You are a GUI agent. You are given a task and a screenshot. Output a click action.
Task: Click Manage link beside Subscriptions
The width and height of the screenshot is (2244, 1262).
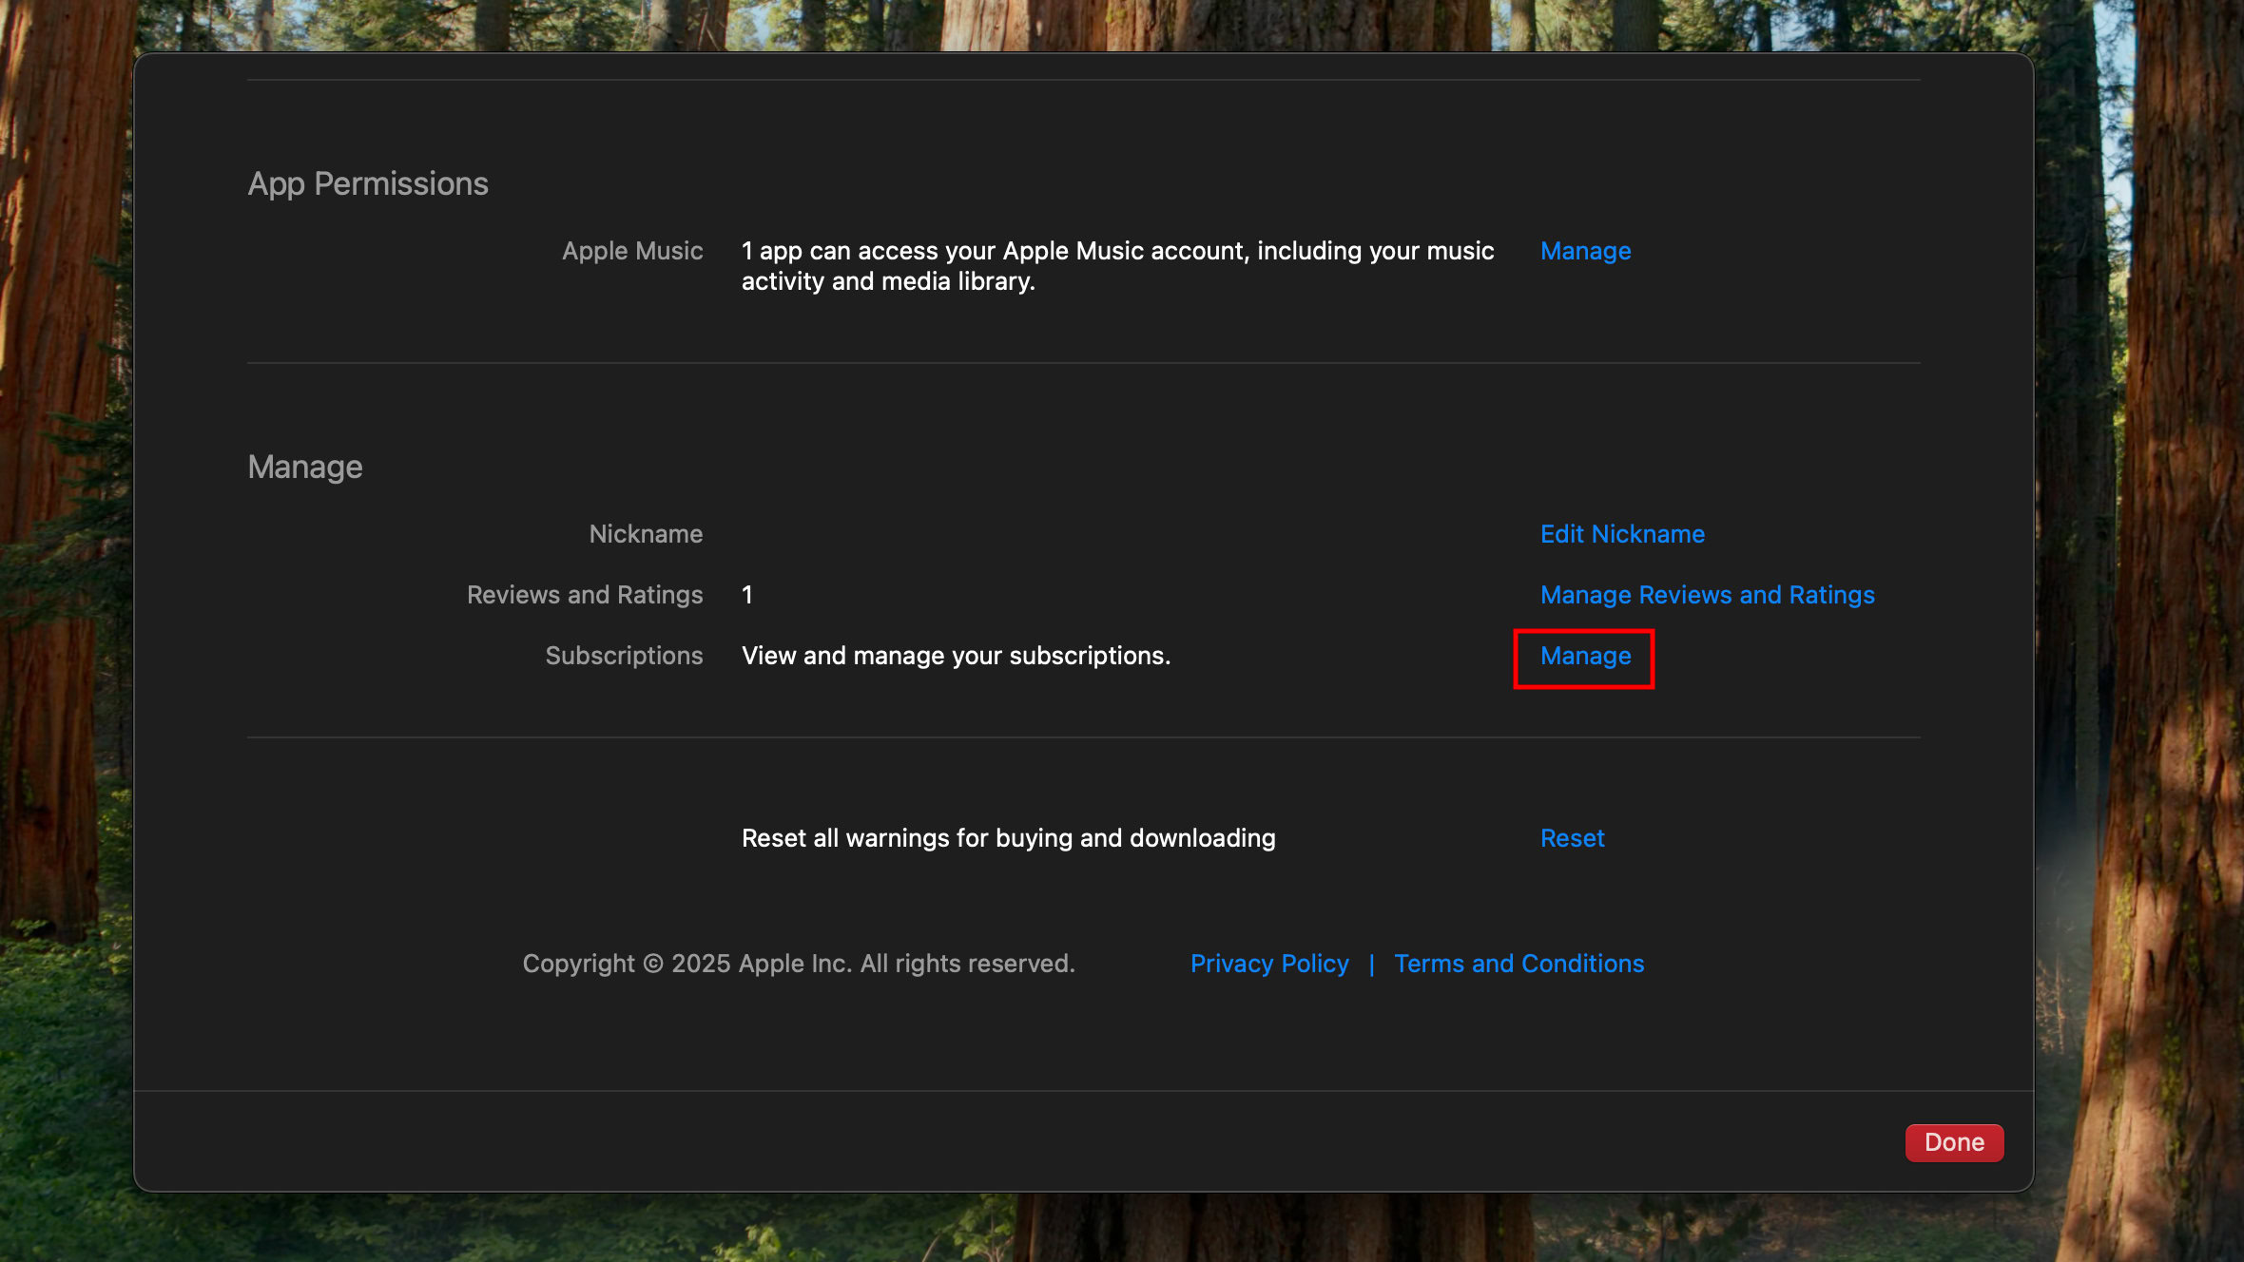click(x=1585, y=656)
